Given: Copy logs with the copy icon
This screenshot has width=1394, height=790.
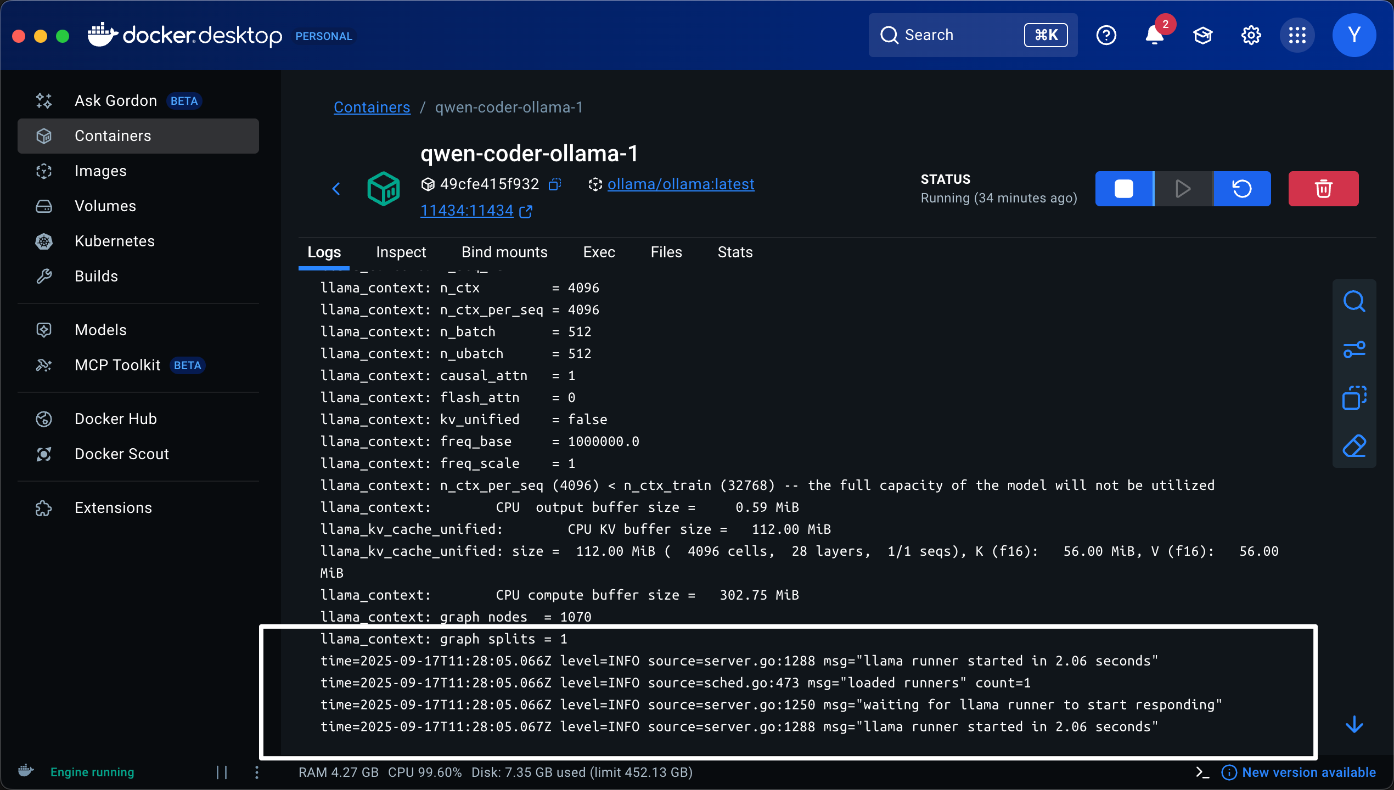Looking at the screenshot, I should (x=1353, y=398).
